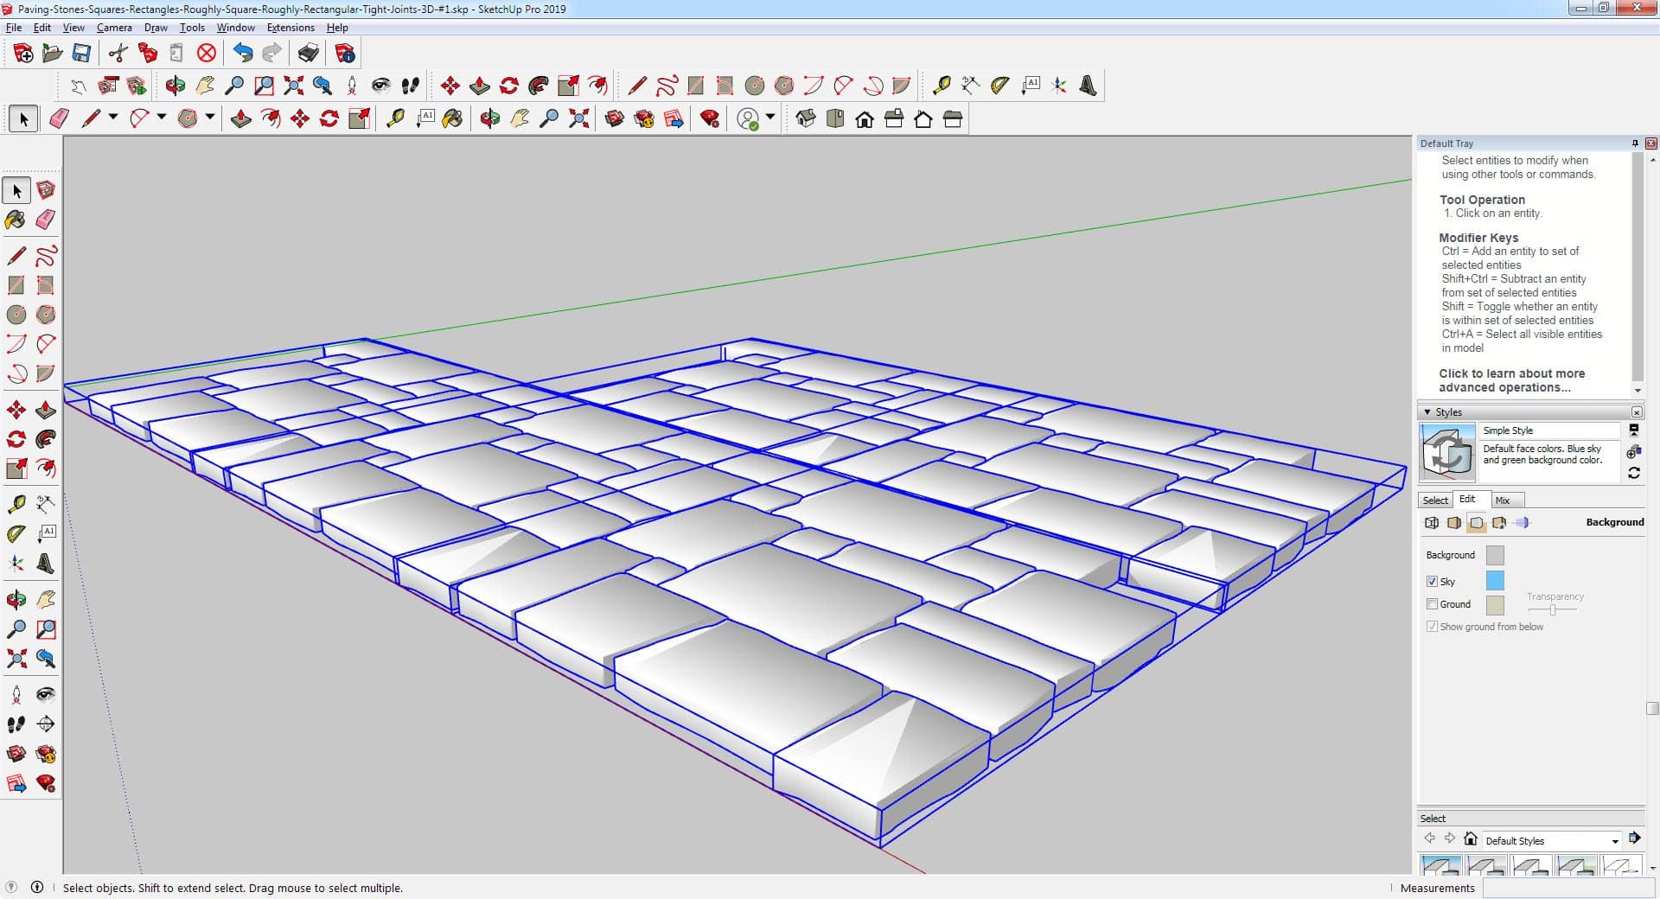Select the Eraser tool in left toolbar
This screenshot has height=899, width=1660.
coord(46,220)
